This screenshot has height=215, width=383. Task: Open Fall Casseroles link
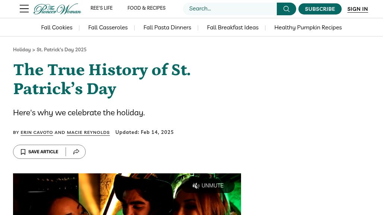(108, 28)
